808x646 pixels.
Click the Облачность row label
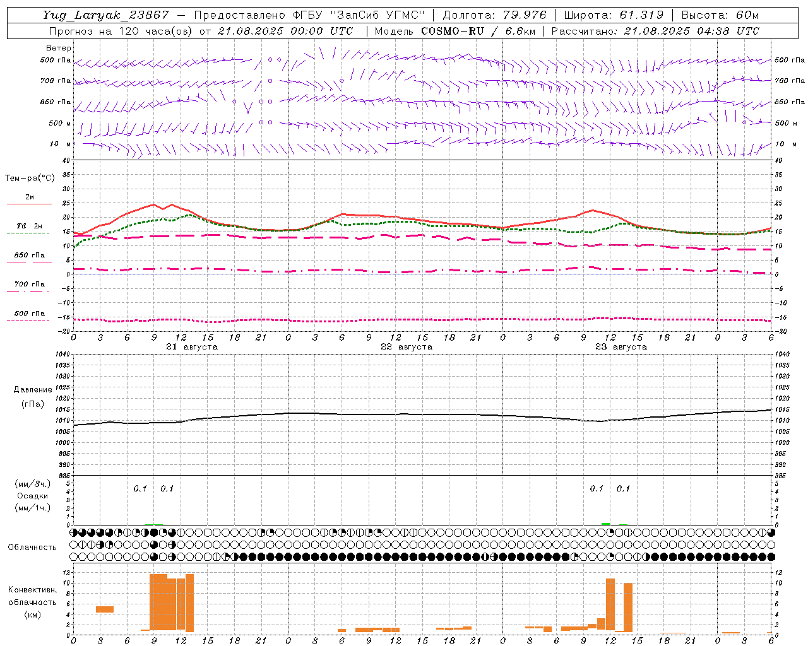pos(32,548)
